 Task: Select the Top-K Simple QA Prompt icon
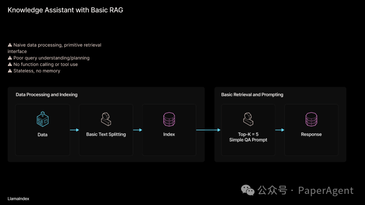point(248,119)
